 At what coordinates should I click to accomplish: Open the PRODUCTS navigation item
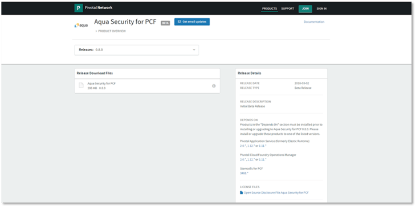(x=270, y=9)
